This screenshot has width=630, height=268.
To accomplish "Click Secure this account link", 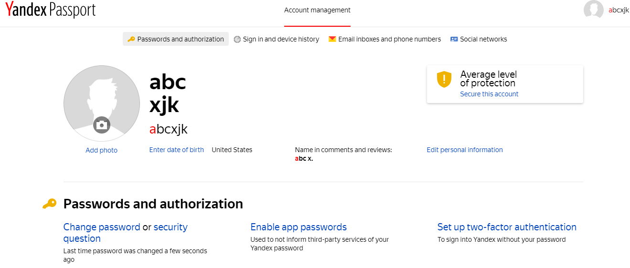I will coord(489,94).
